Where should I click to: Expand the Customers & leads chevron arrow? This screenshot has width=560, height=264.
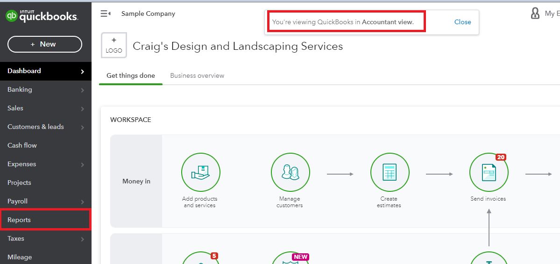[83, 128]
